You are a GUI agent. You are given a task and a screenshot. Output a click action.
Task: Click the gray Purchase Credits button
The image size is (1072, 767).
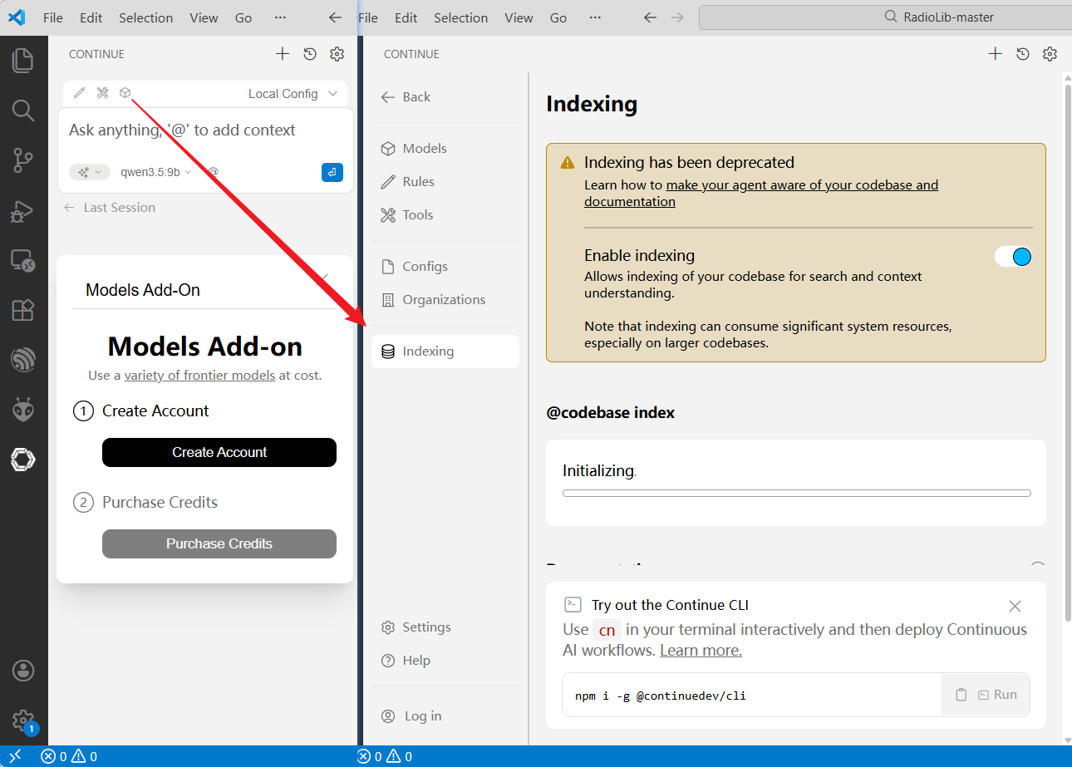click(219, 544)
